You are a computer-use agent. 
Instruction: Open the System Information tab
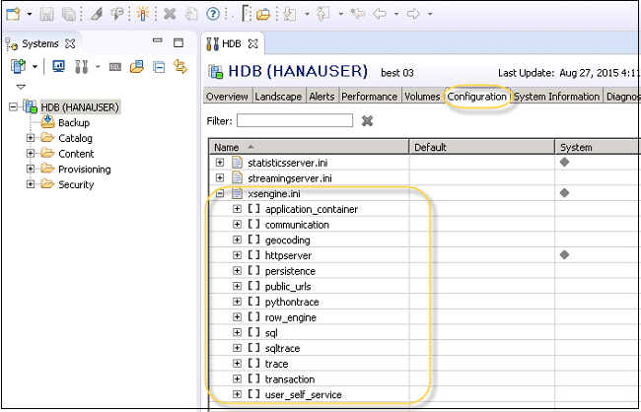tap(557, 97)
